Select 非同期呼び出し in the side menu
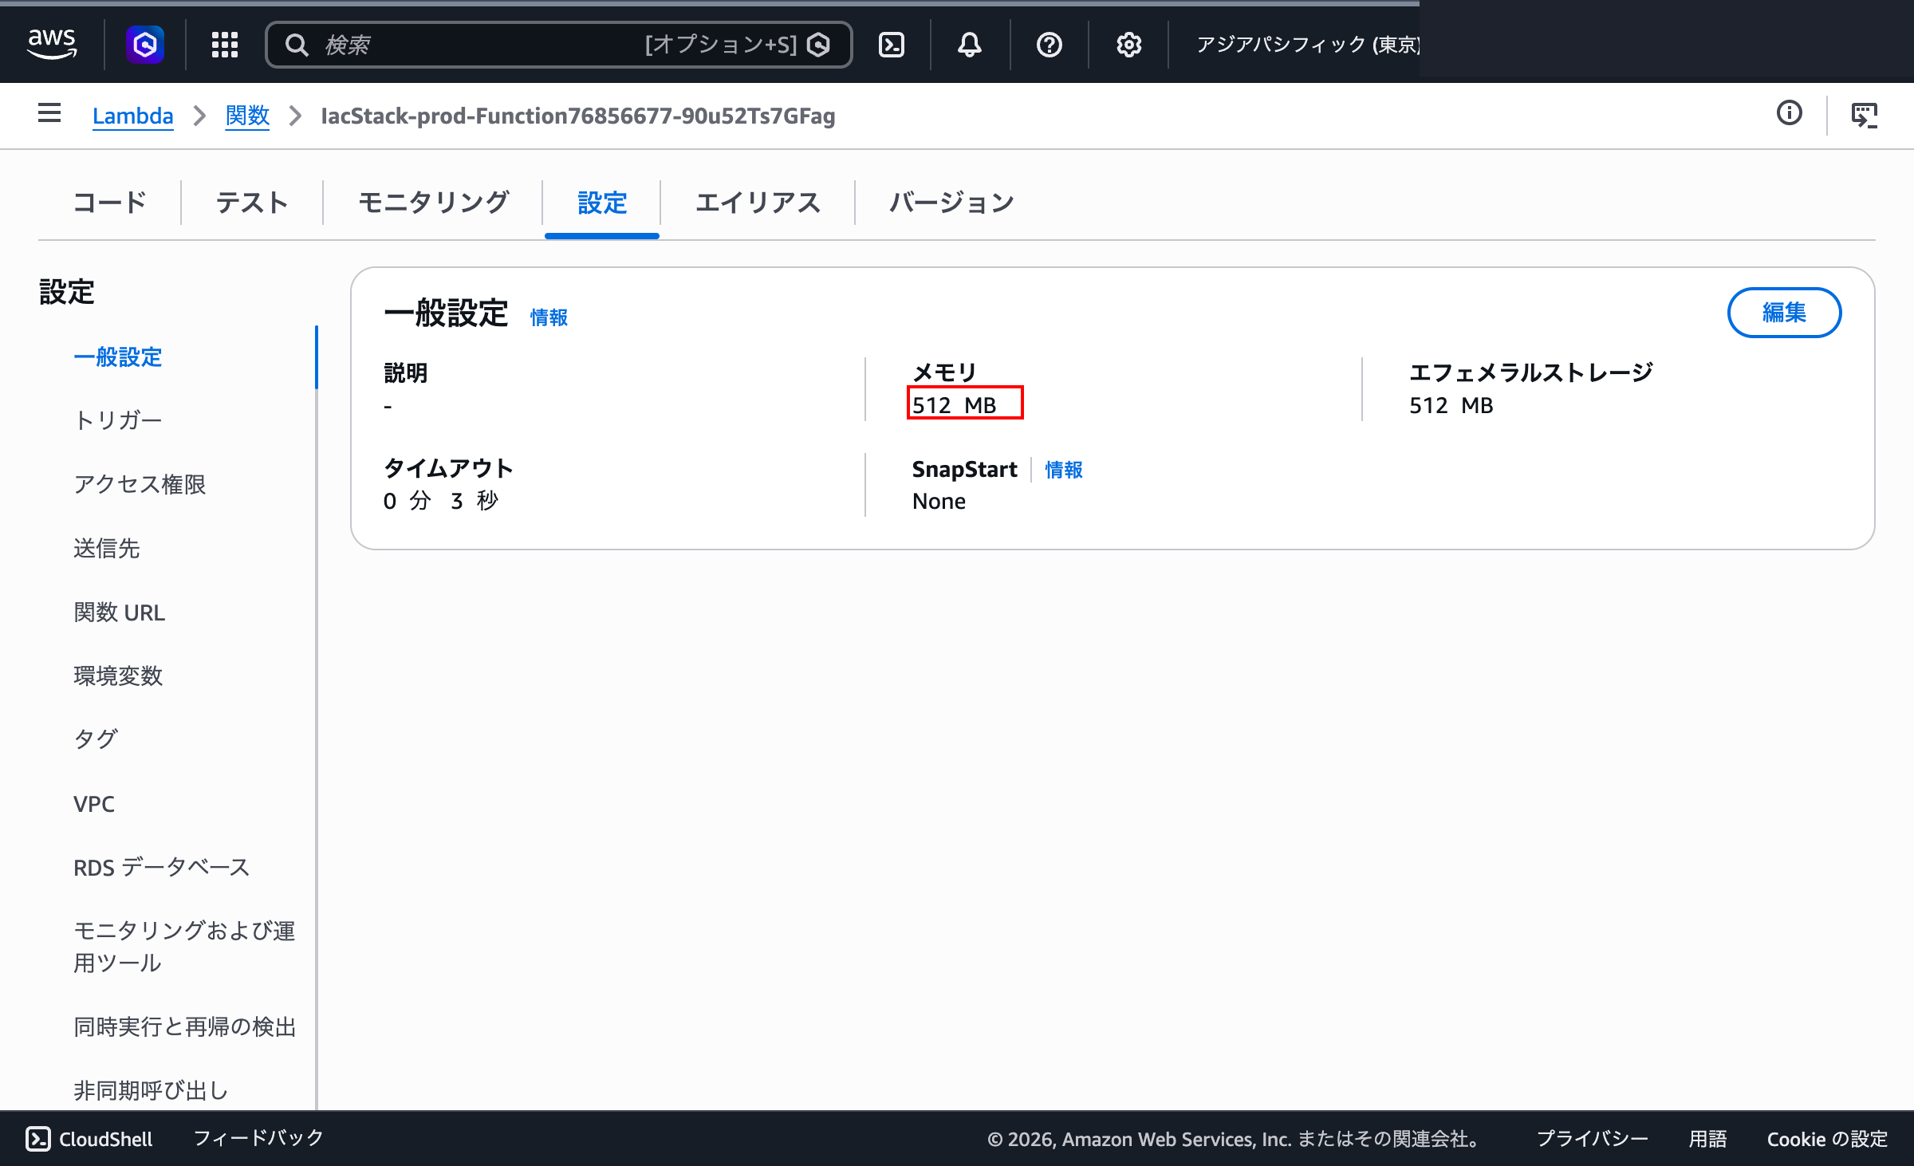Screen dimensions: 1914x1166 (x=151, y=1090)
